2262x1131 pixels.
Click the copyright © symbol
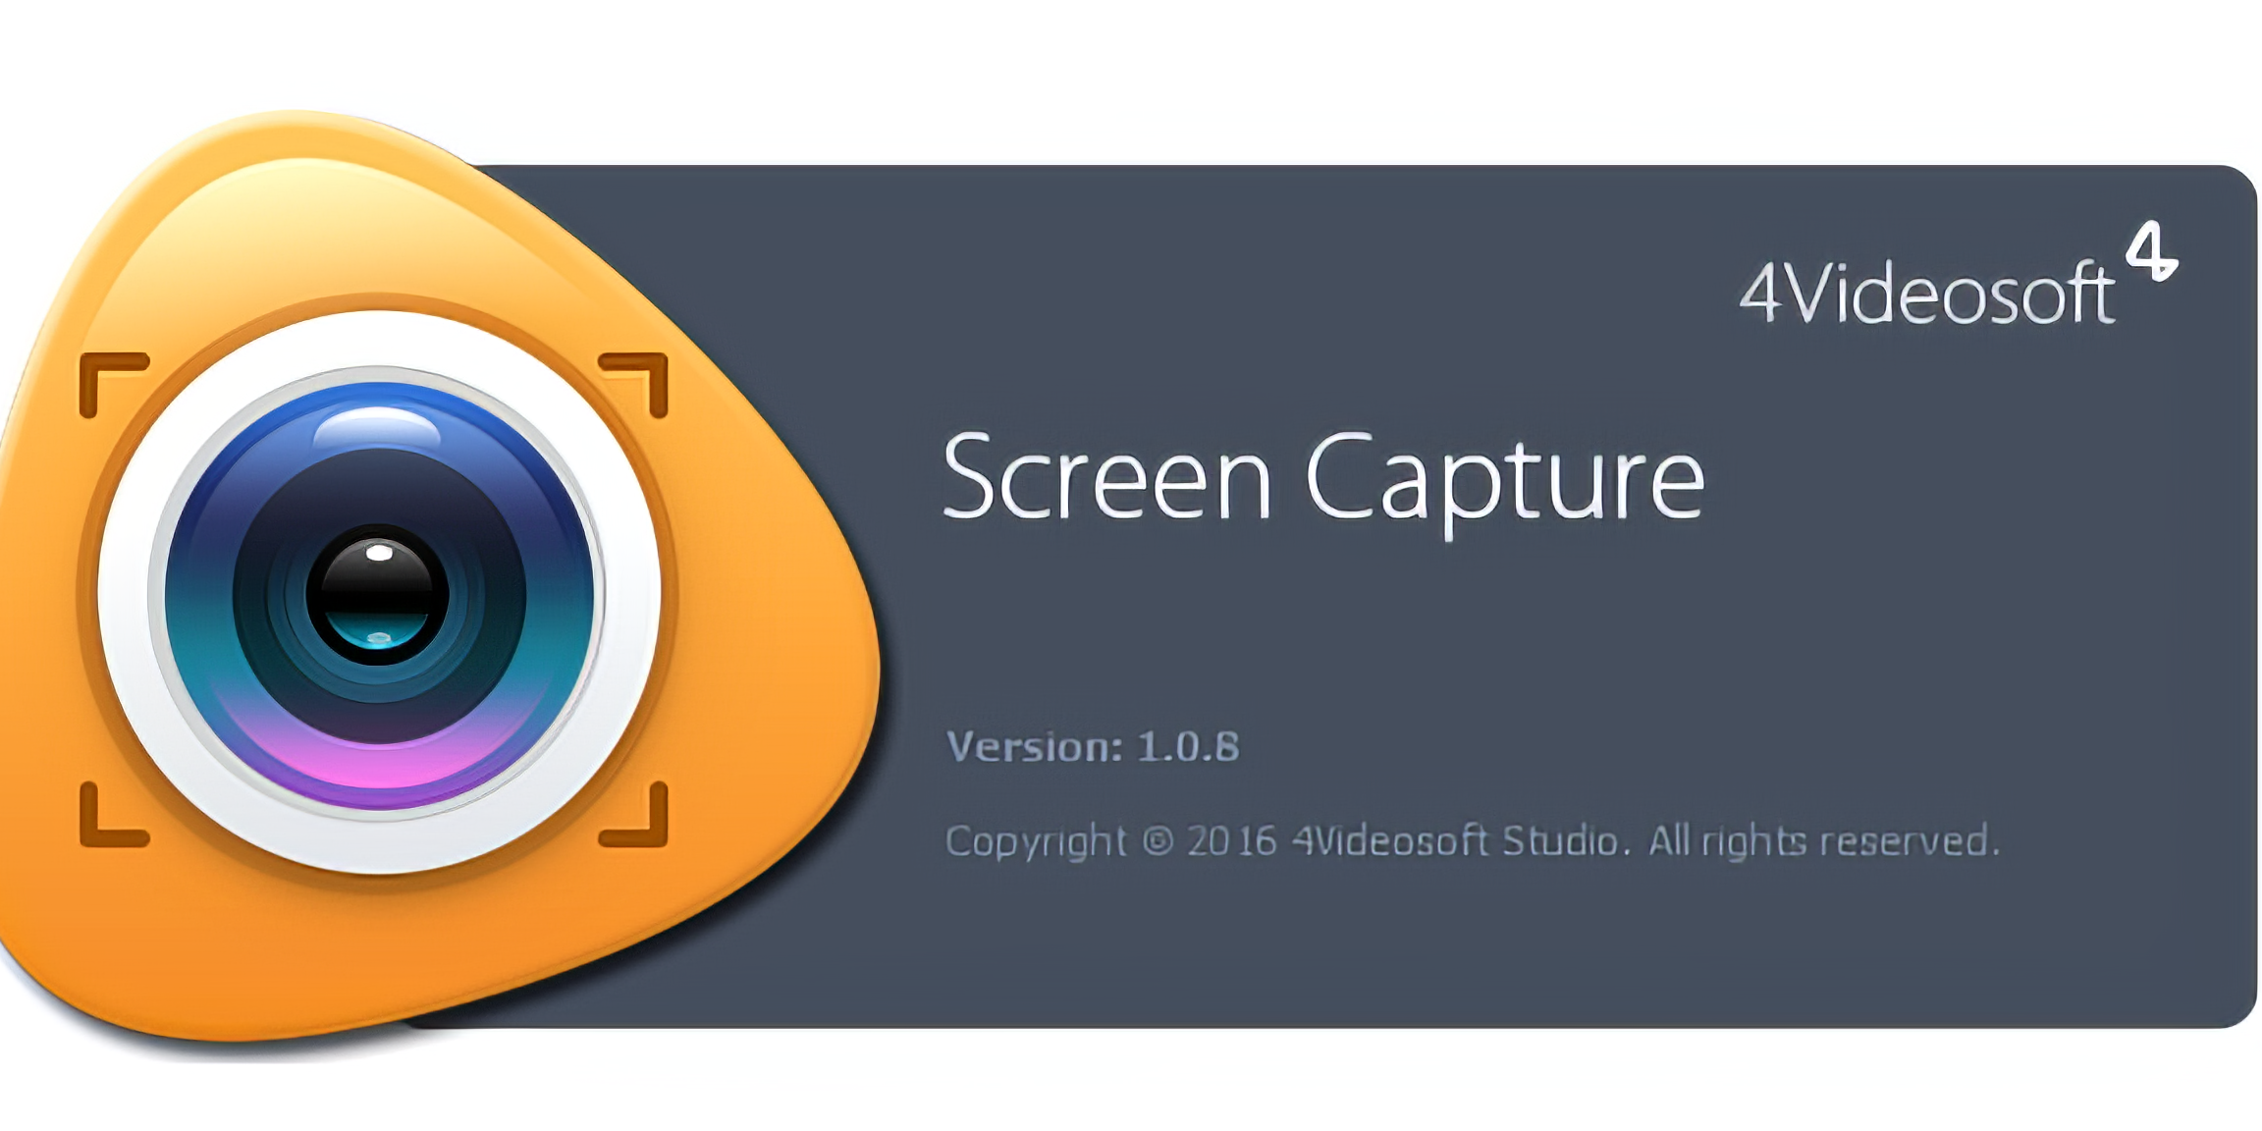click(x=1158, y=841)
